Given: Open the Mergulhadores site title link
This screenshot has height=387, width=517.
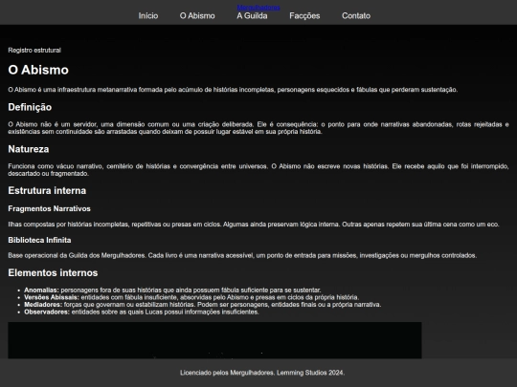Looking at the screenshot, I should tap(258, 8).
